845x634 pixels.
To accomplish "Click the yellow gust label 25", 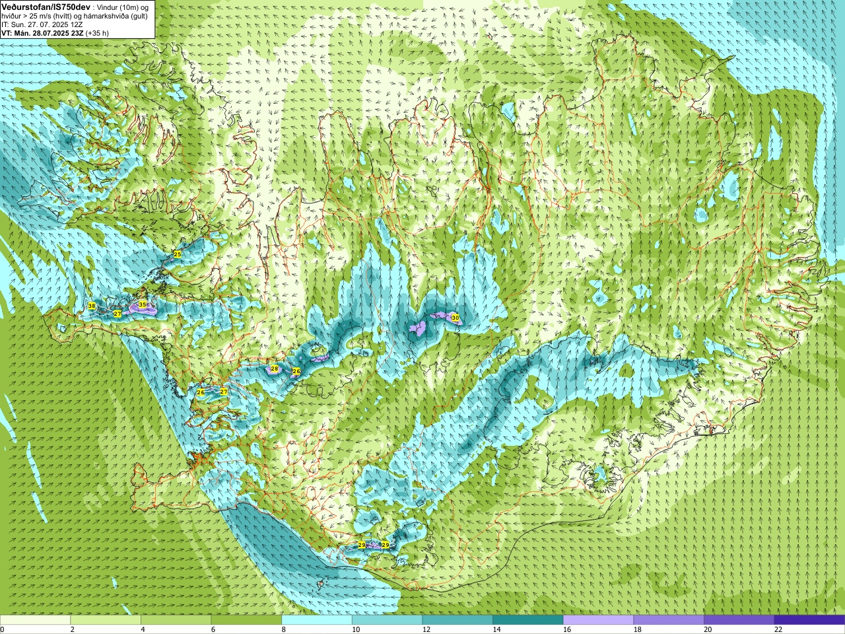I will [177, 254].
